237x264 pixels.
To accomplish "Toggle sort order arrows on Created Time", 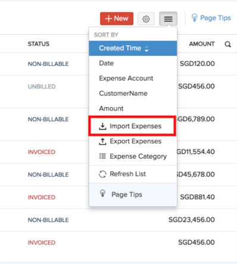I will [x=146, y=49].
